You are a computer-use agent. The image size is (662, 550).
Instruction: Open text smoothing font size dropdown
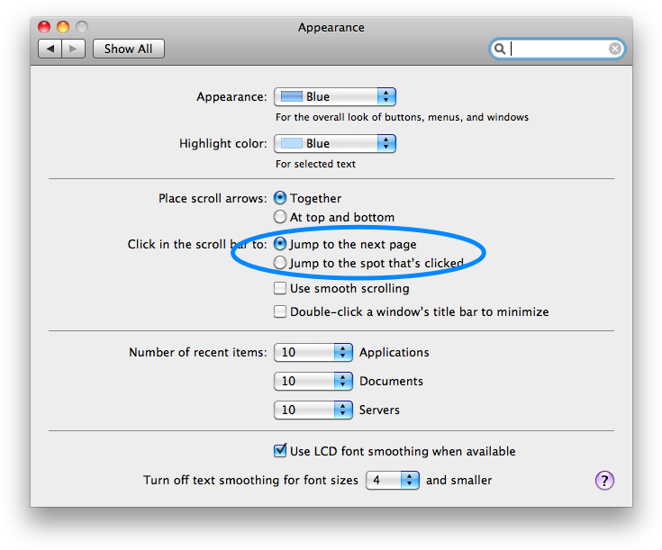(x=392, y=481)
